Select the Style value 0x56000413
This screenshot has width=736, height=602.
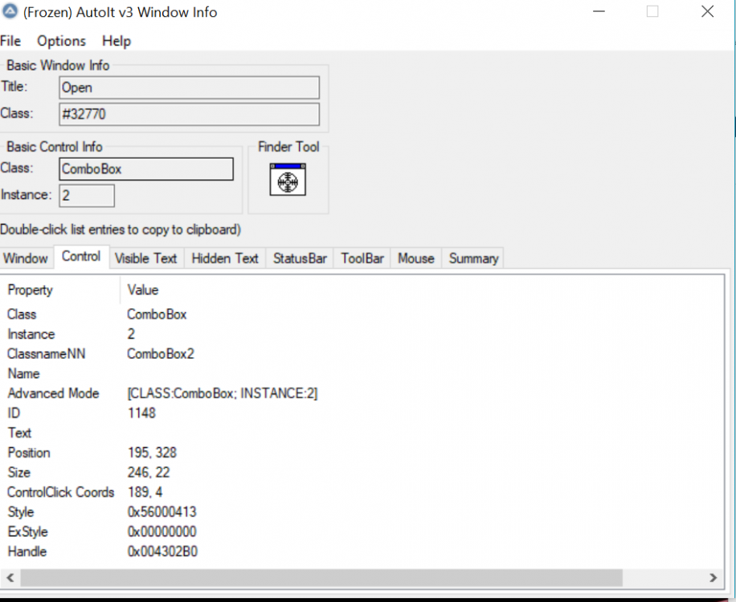click(162, 511)
